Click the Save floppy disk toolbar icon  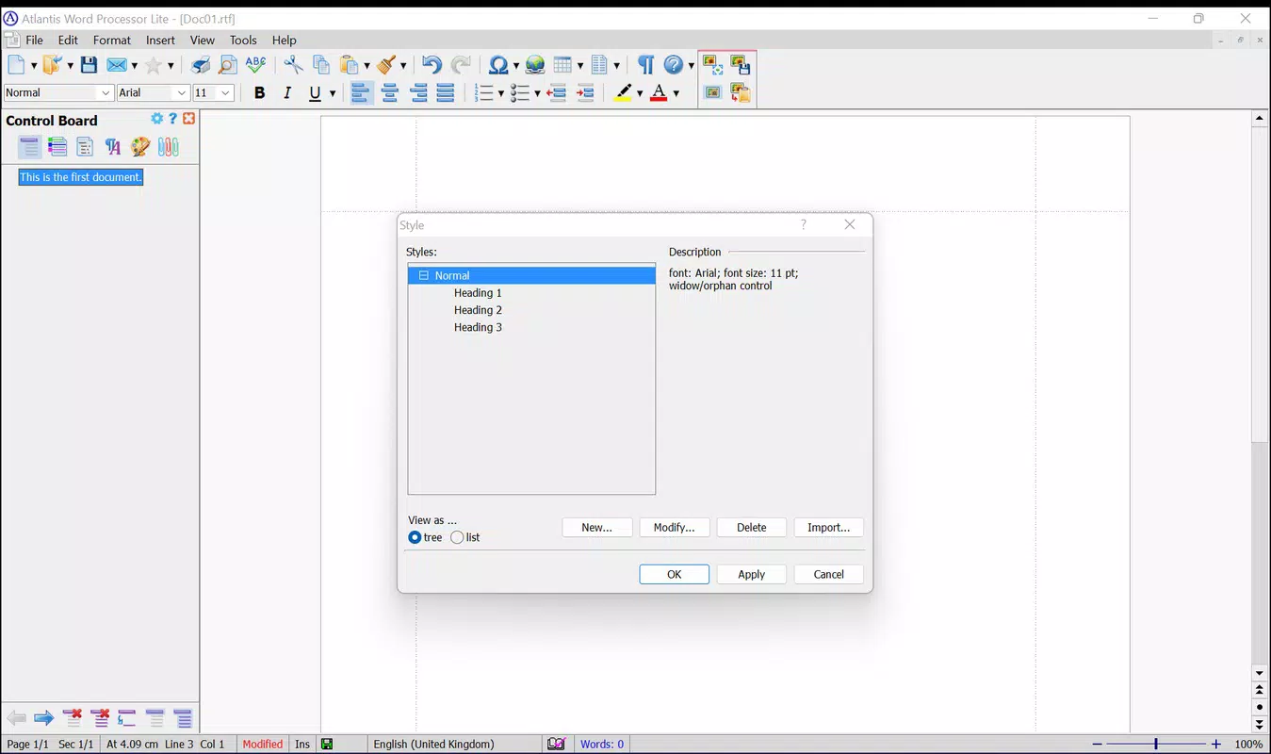[89, 65]
